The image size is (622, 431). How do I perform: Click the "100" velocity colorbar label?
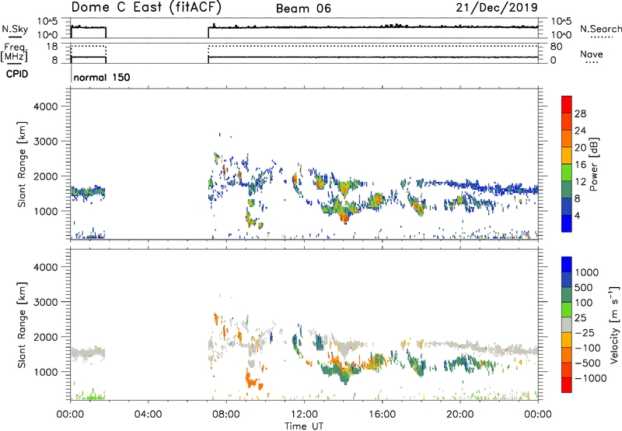(583, 303)
